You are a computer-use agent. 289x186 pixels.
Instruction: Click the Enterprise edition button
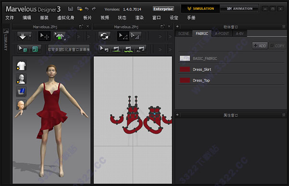(163, 9)
